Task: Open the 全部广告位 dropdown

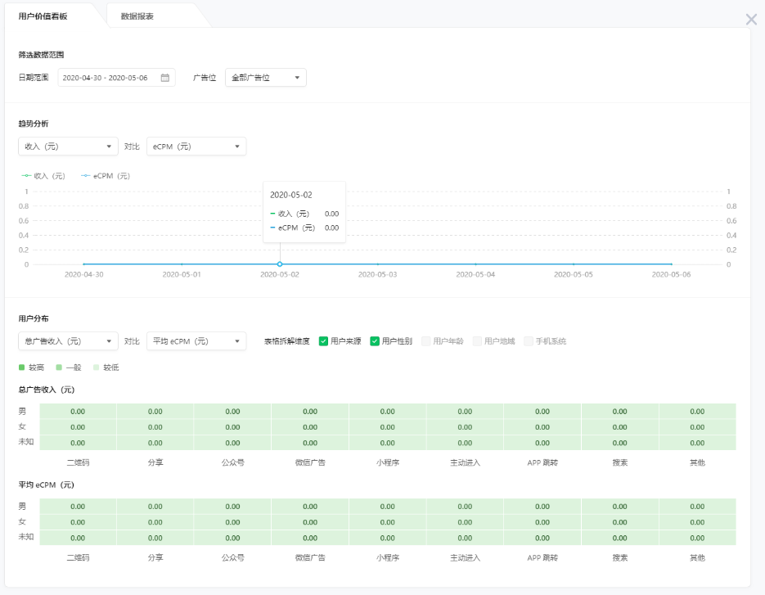Action: click(x=265, y=78)
